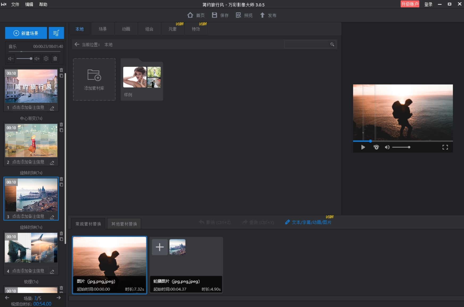Select scene 2 thumbnail with woman in red
Screen dimensions: 464x307
click(x=31, y=140)
